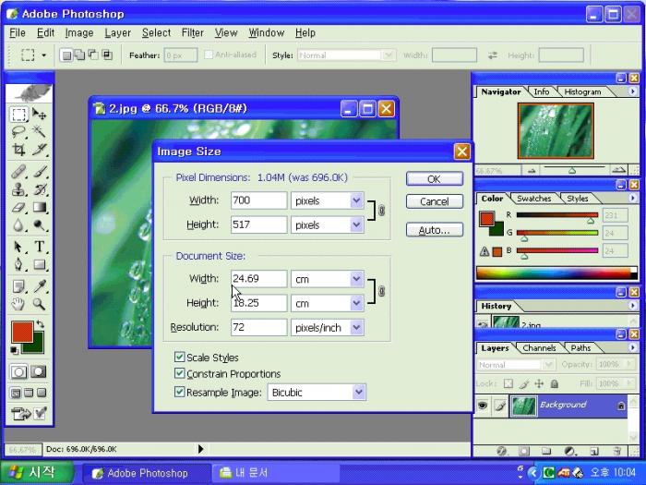This screenshot has width=646, height=485.
Task: Toggle Constrain Proportions checkbox
Action: (x=180, y=374)
